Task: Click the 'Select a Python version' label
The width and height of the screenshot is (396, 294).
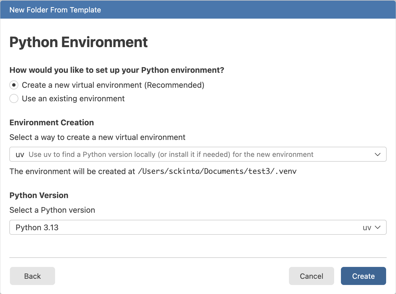Action: point(52,210)
